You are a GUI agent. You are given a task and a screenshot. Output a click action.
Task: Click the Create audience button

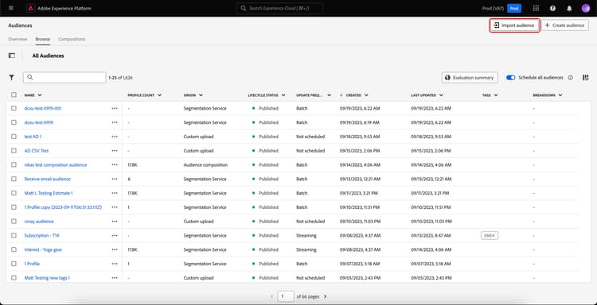click(x=565, y=25)
